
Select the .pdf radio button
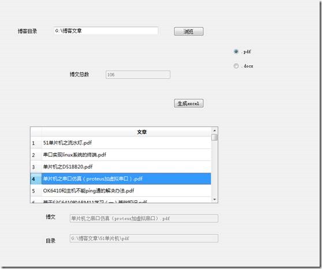click(x=236, y=51)
